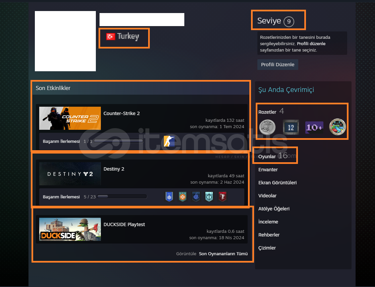Viewport: 375px width, 287px height.
Task: Click 'kayıtlarda 49 saat' text
Action: click(x=226, y=176)
